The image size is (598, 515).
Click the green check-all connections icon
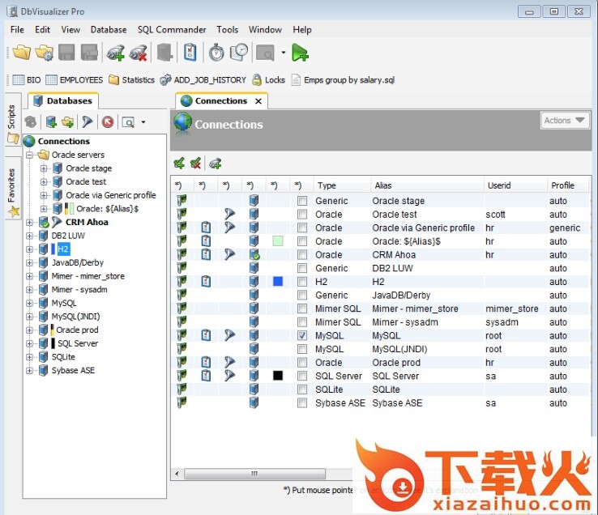point(179,164)
